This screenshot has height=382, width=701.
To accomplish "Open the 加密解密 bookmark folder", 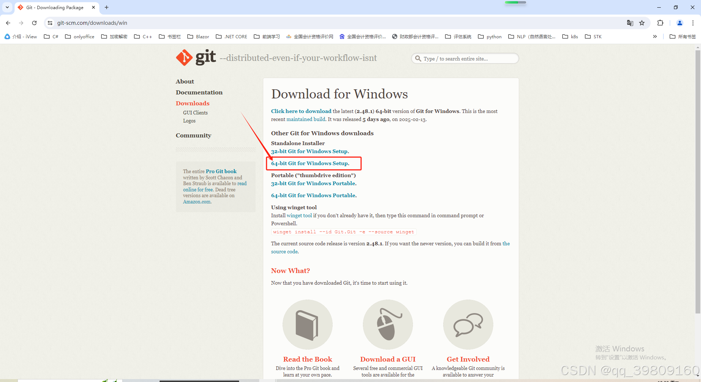I will point(114,36).
